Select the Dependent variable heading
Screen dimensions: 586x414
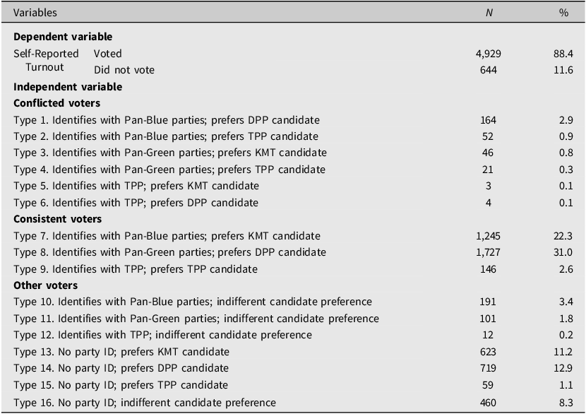click(63, 37)
